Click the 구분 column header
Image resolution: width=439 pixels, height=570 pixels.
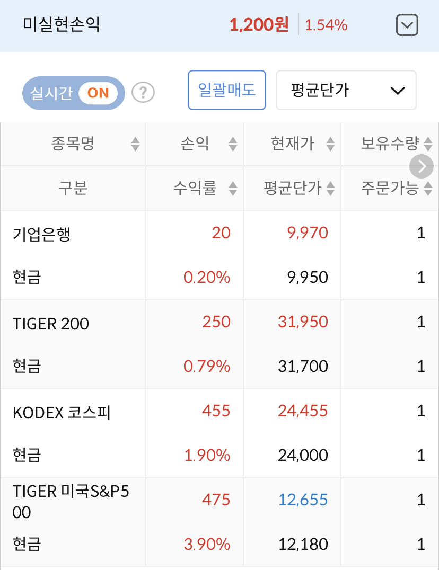73,188
